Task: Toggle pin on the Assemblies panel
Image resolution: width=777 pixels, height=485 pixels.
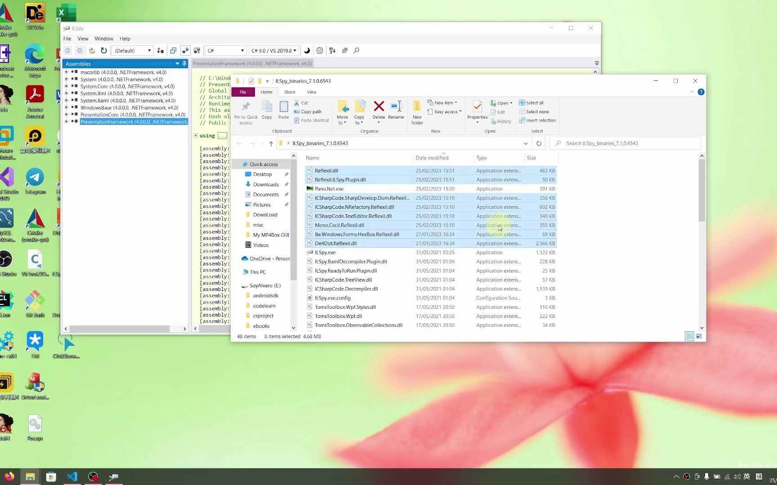Action: (x=184, y=64)
